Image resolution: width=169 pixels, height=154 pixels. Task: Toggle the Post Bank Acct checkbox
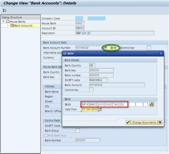click(x=46, y=135)
